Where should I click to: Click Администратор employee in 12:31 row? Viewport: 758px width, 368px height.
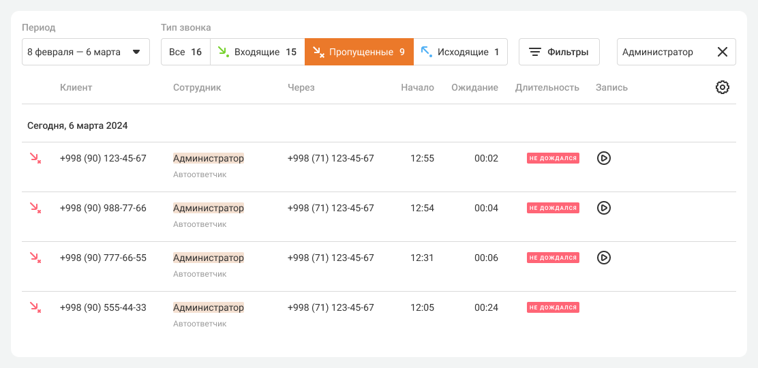click(209, 258)
